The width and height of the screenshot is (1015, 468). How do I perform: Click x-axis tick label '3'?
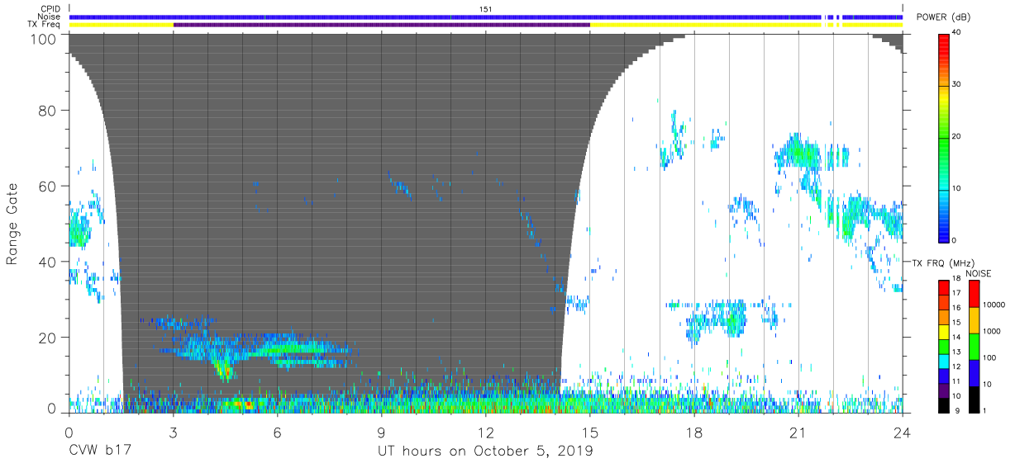(173, 432)
